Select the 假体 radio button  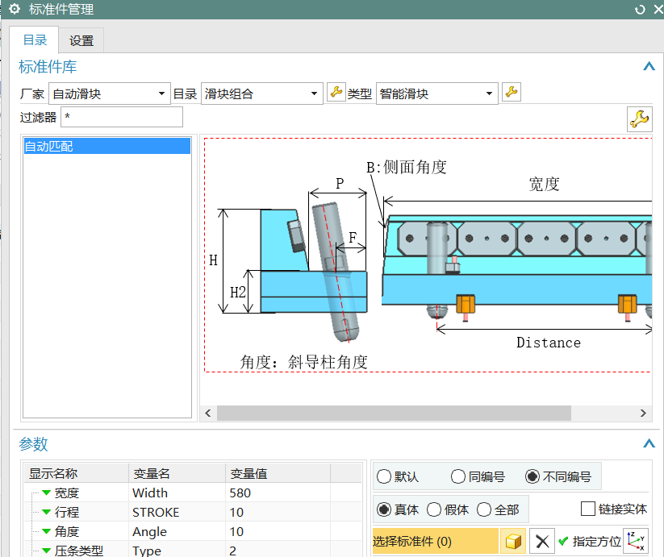(433, 509)
